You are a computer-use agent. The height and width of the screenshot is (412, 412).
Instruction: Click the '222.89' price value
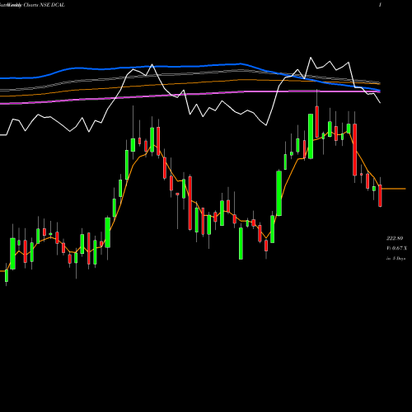pyautogui.click(x=395, y=238)
